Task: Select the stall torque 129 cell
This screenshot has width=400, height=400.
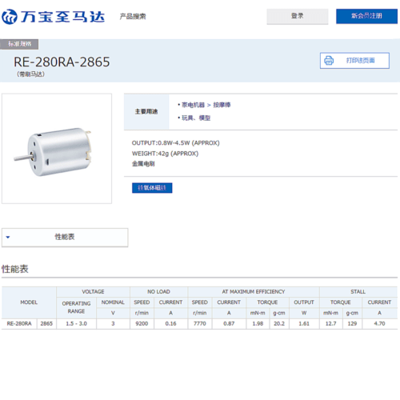Action: [x=352, y=323]
